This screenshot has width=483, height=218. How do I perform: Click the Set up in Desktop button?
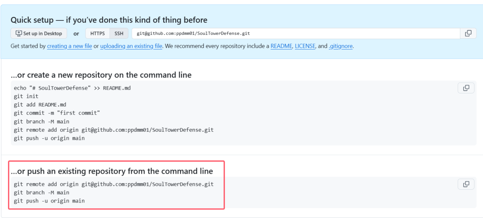(39, 34)
